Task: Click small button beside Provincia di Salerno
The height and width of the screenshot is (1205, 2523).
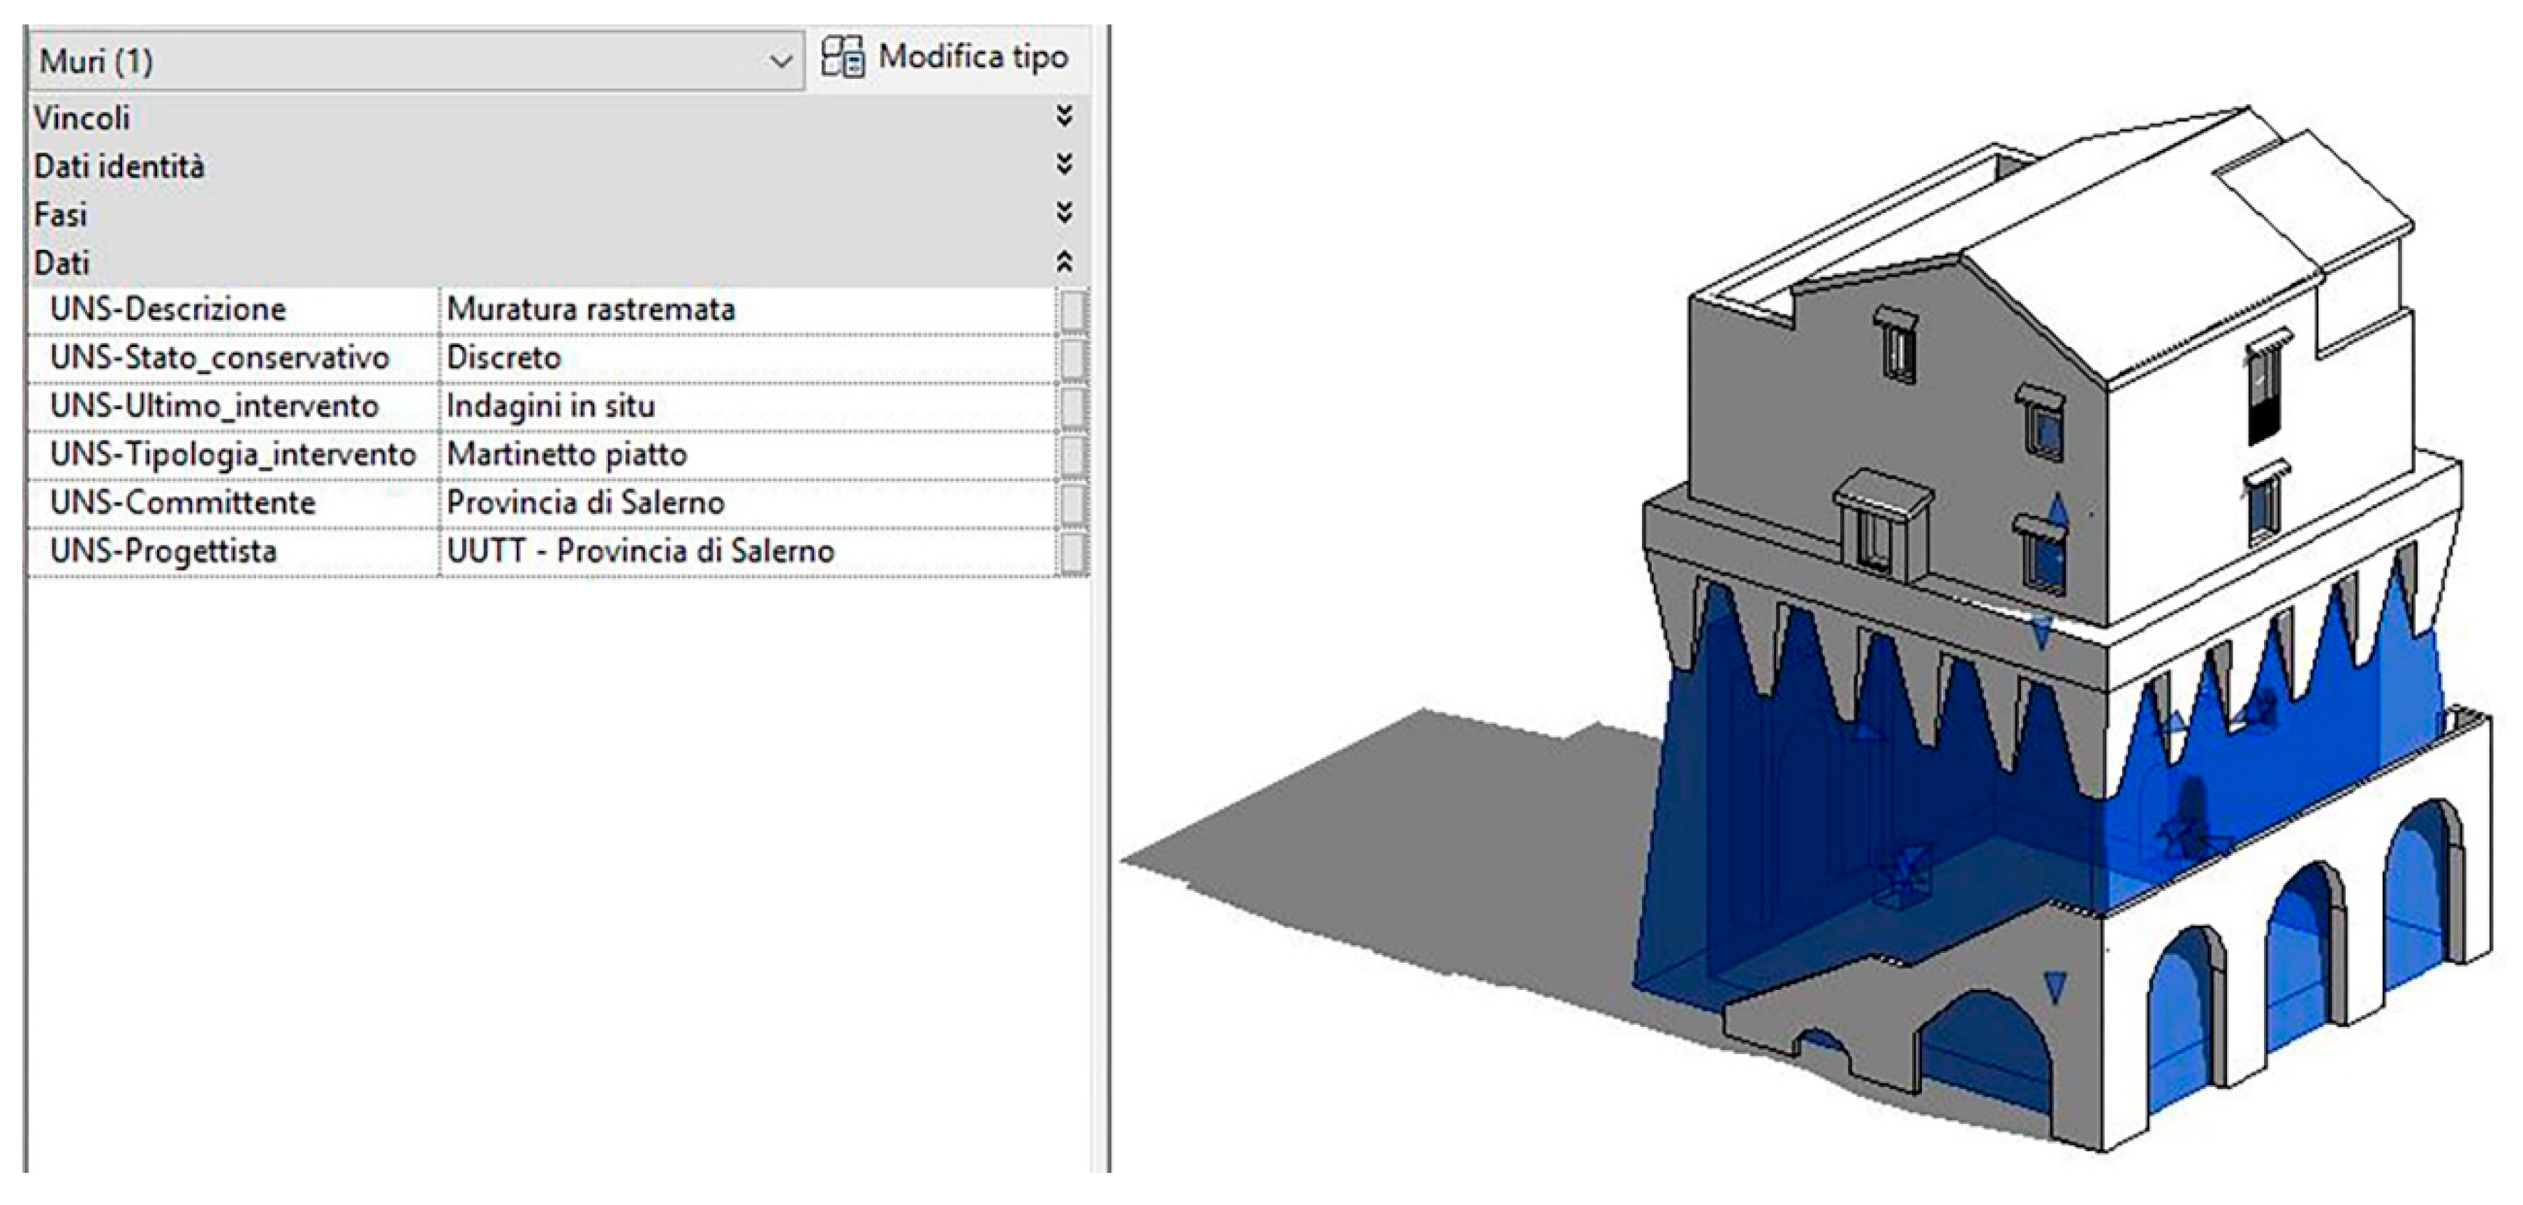Action: [x=1072, y=503]
